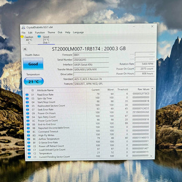This screenshot has height=182, width=182.
Task: Click the scroll down arrow of attribute list
Action: [151, 156]
